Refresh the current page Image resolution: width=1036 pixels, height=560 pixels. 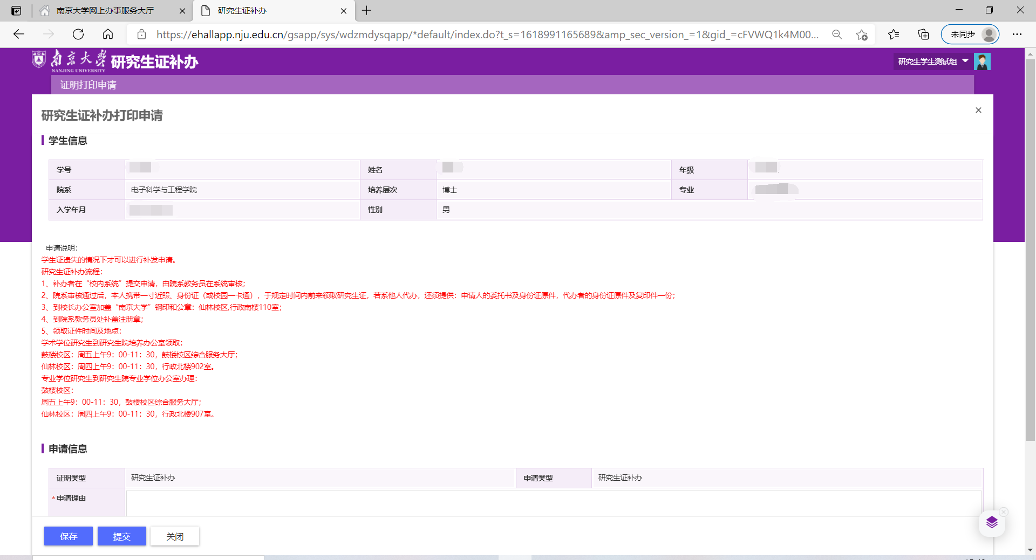(x=78, y=34)
